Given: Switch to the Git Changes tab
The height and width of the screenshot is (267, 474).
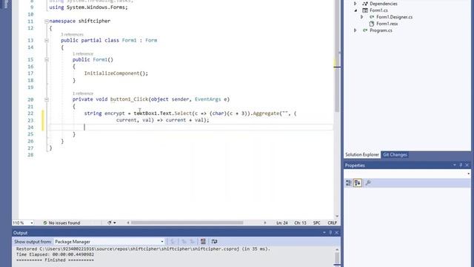Looking at the screenshot, I should [x=395, y=155].
